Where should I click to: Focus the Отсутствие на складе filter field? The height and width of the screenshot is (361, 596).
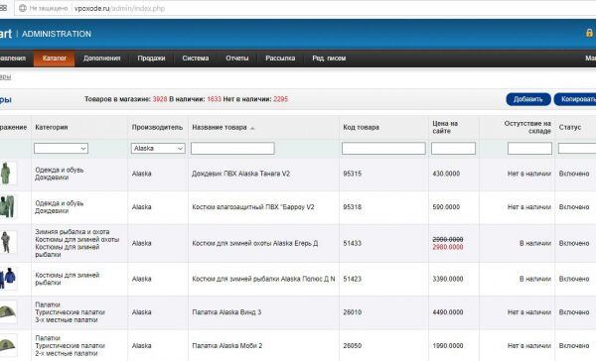tap(529, 149)
